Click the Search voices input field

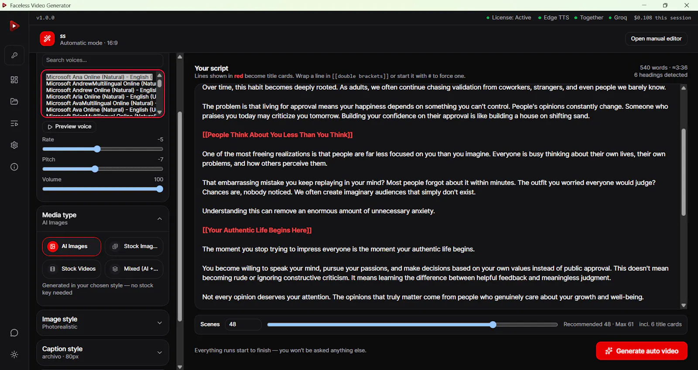(x=103, y=60)
